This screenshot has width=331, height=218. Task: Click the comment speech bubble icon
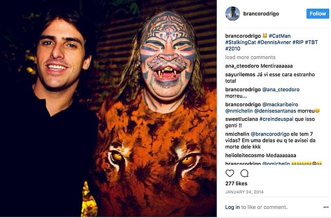[245, 173]
